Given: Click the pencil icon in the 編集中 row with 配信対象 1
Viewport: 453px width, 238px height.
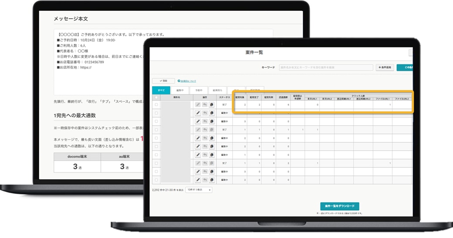Looking at the screenshot, I should pos(198,155).
